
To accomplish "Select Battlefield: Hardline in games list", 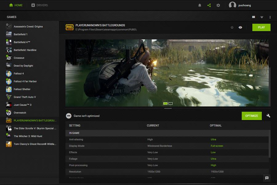I will [30, 50].
